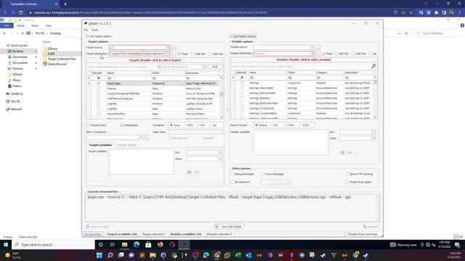Browse for Target source with ellipsis button
Viewport: 465px width, 261px height.
point(174,47)
